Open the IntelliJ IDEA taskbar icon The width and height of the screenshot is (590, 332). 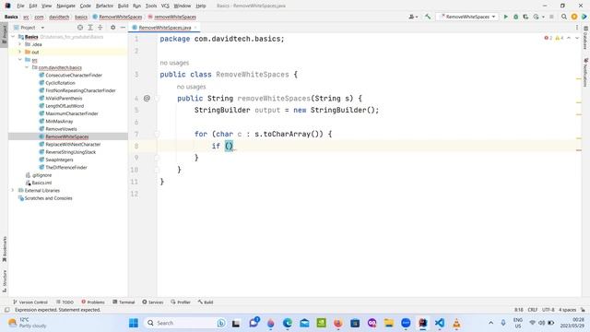click(423, 323)
